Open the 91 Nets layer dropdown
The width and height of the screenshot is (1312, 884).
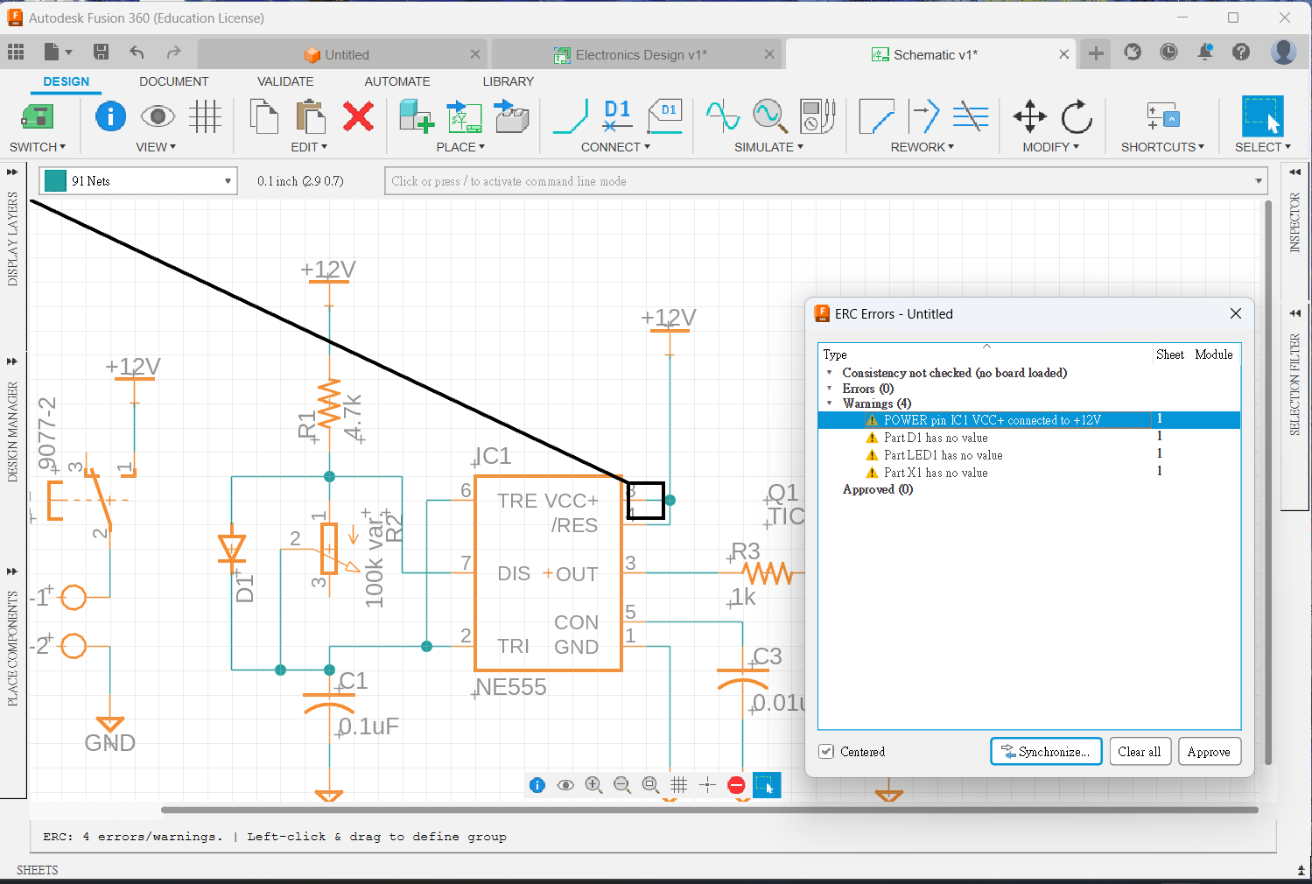click(228, 181)
